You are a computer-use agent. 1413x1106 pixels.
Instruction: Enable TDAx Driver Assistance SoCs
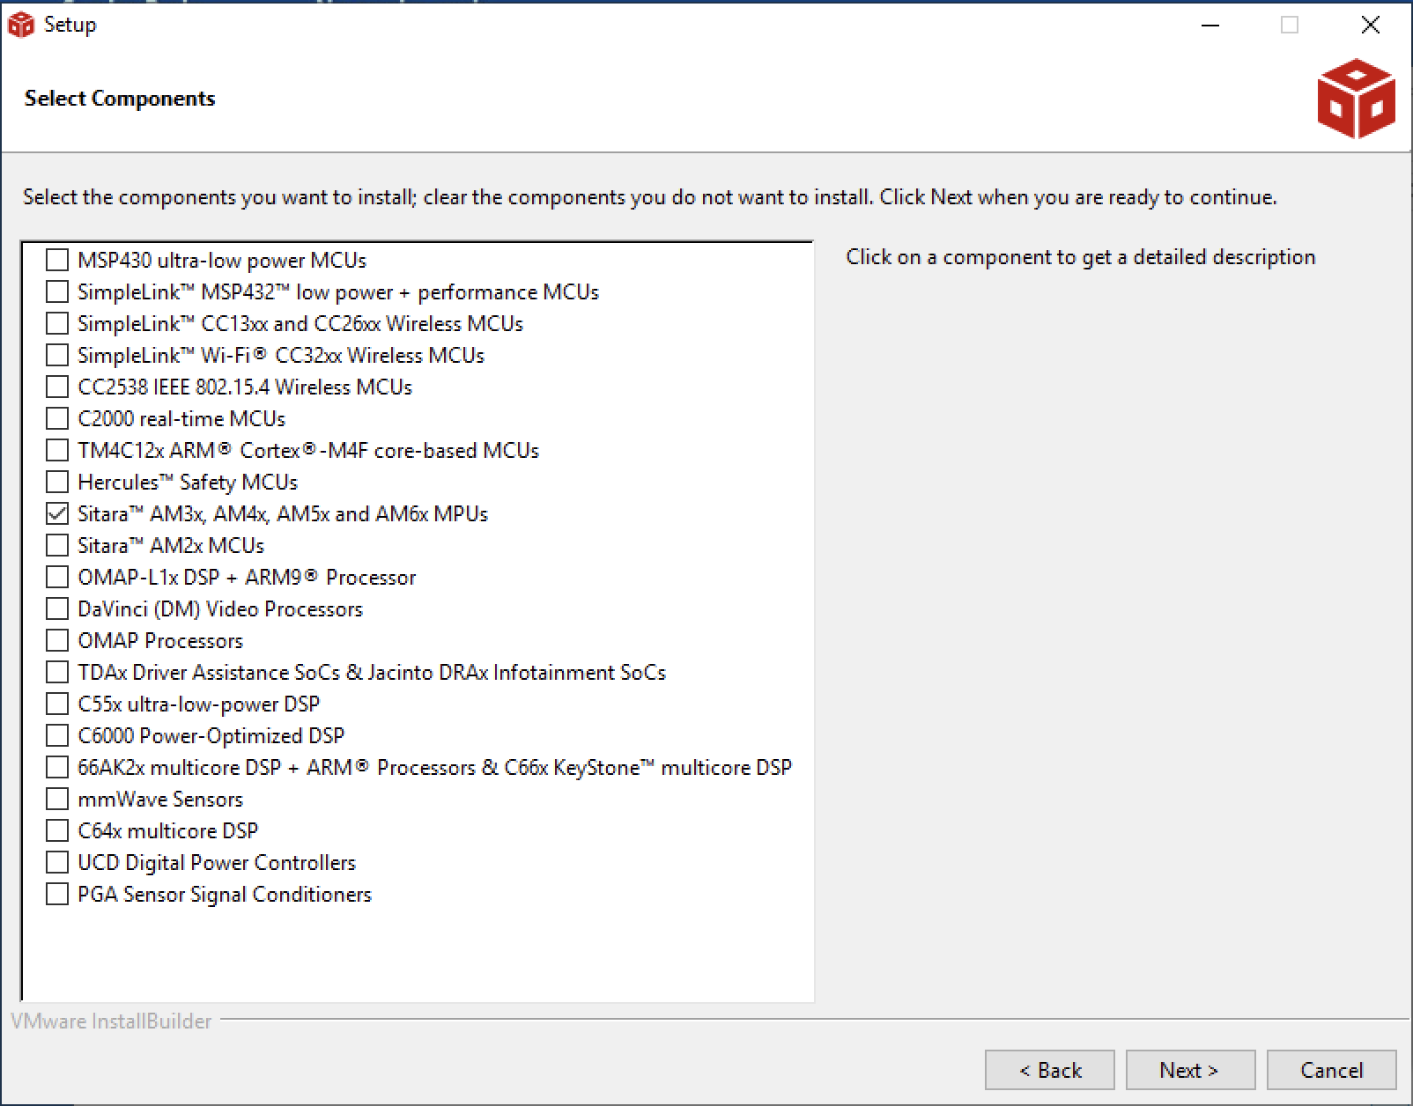click(55, 672)
